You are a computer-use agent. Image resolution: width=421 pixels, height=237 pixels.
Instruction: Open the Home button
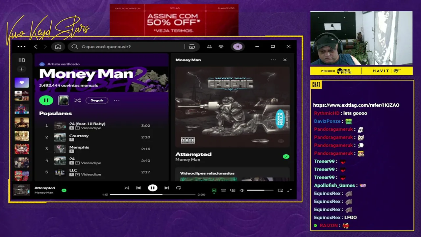[x=58, y=47]
